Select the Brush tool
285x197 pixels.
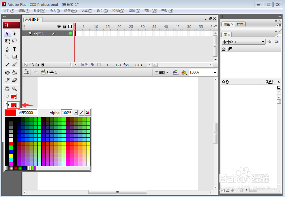(x=14, y=64)
